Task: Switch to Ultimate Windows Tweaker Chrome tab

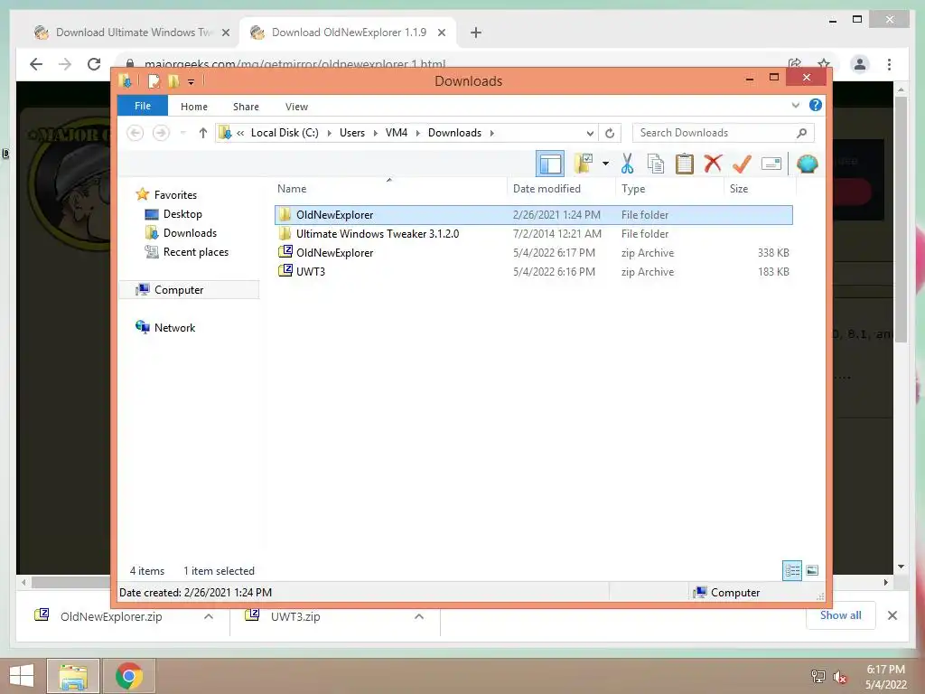Action: click(x=133, y=33)
